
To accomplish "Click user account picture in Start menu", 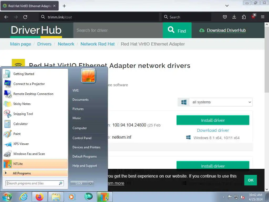I will point(88,76).
